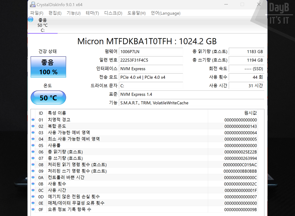Image resolution: width=295 pixels, height=216 pixels.
Task: Click the serial number field 22253F31F4C5
Action: click(150, 60)
